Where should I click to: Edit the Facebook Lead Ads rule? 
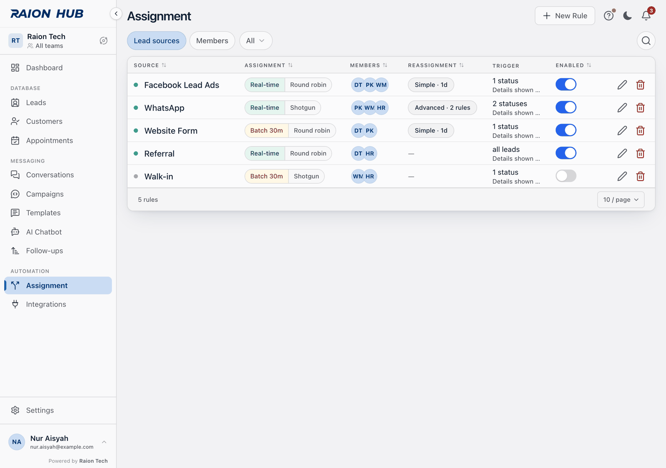(622, 85)
